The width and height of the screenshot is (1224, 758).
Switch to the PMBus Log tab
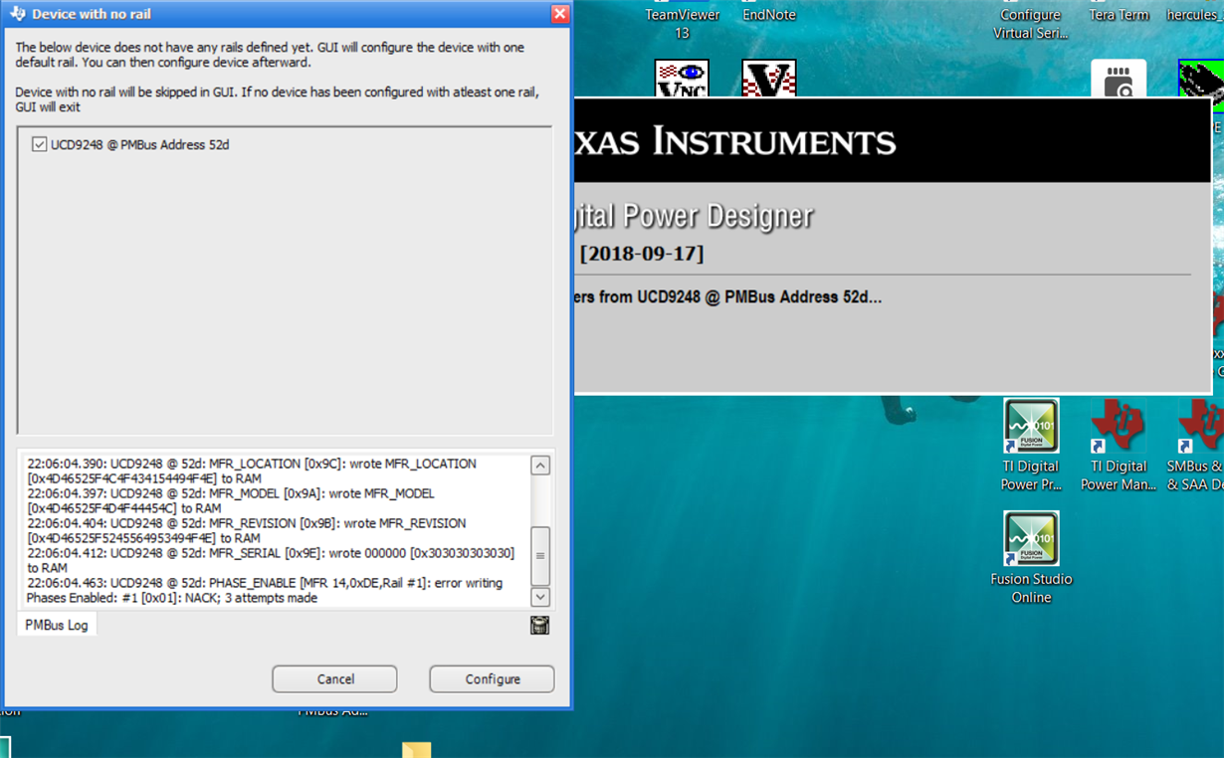57,625
